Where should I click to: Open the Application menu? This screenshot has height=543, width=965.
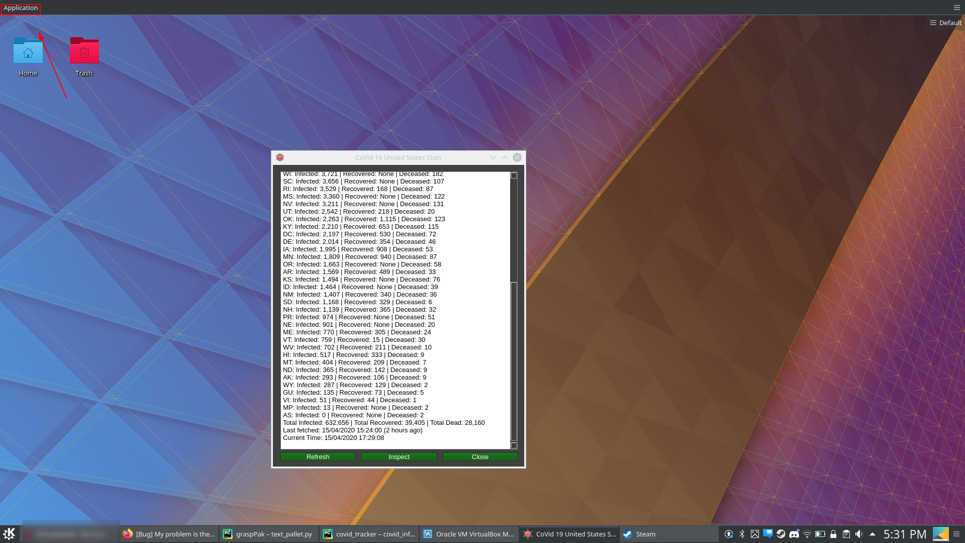pos(20,8)
